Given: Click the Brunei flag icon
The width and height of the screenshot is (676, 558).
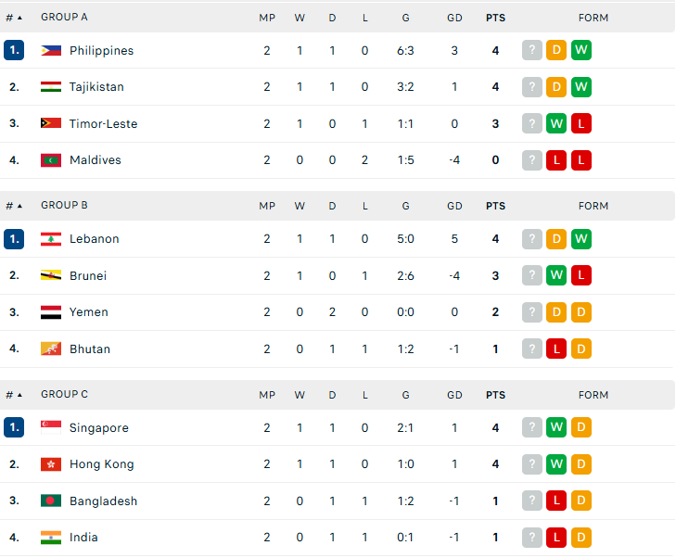Looking at the screenshot, I should pyautogui.click(x=51, y=275).
